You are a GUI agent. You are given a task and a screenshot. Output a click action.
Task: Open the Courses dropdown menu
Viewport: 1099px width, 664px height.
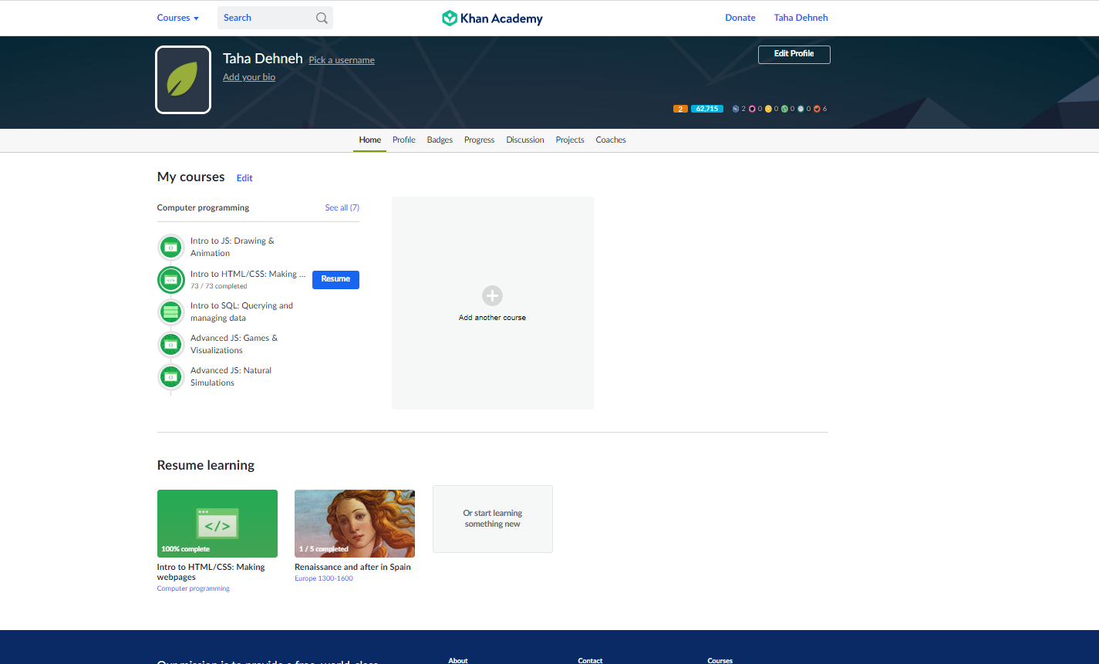178,18
